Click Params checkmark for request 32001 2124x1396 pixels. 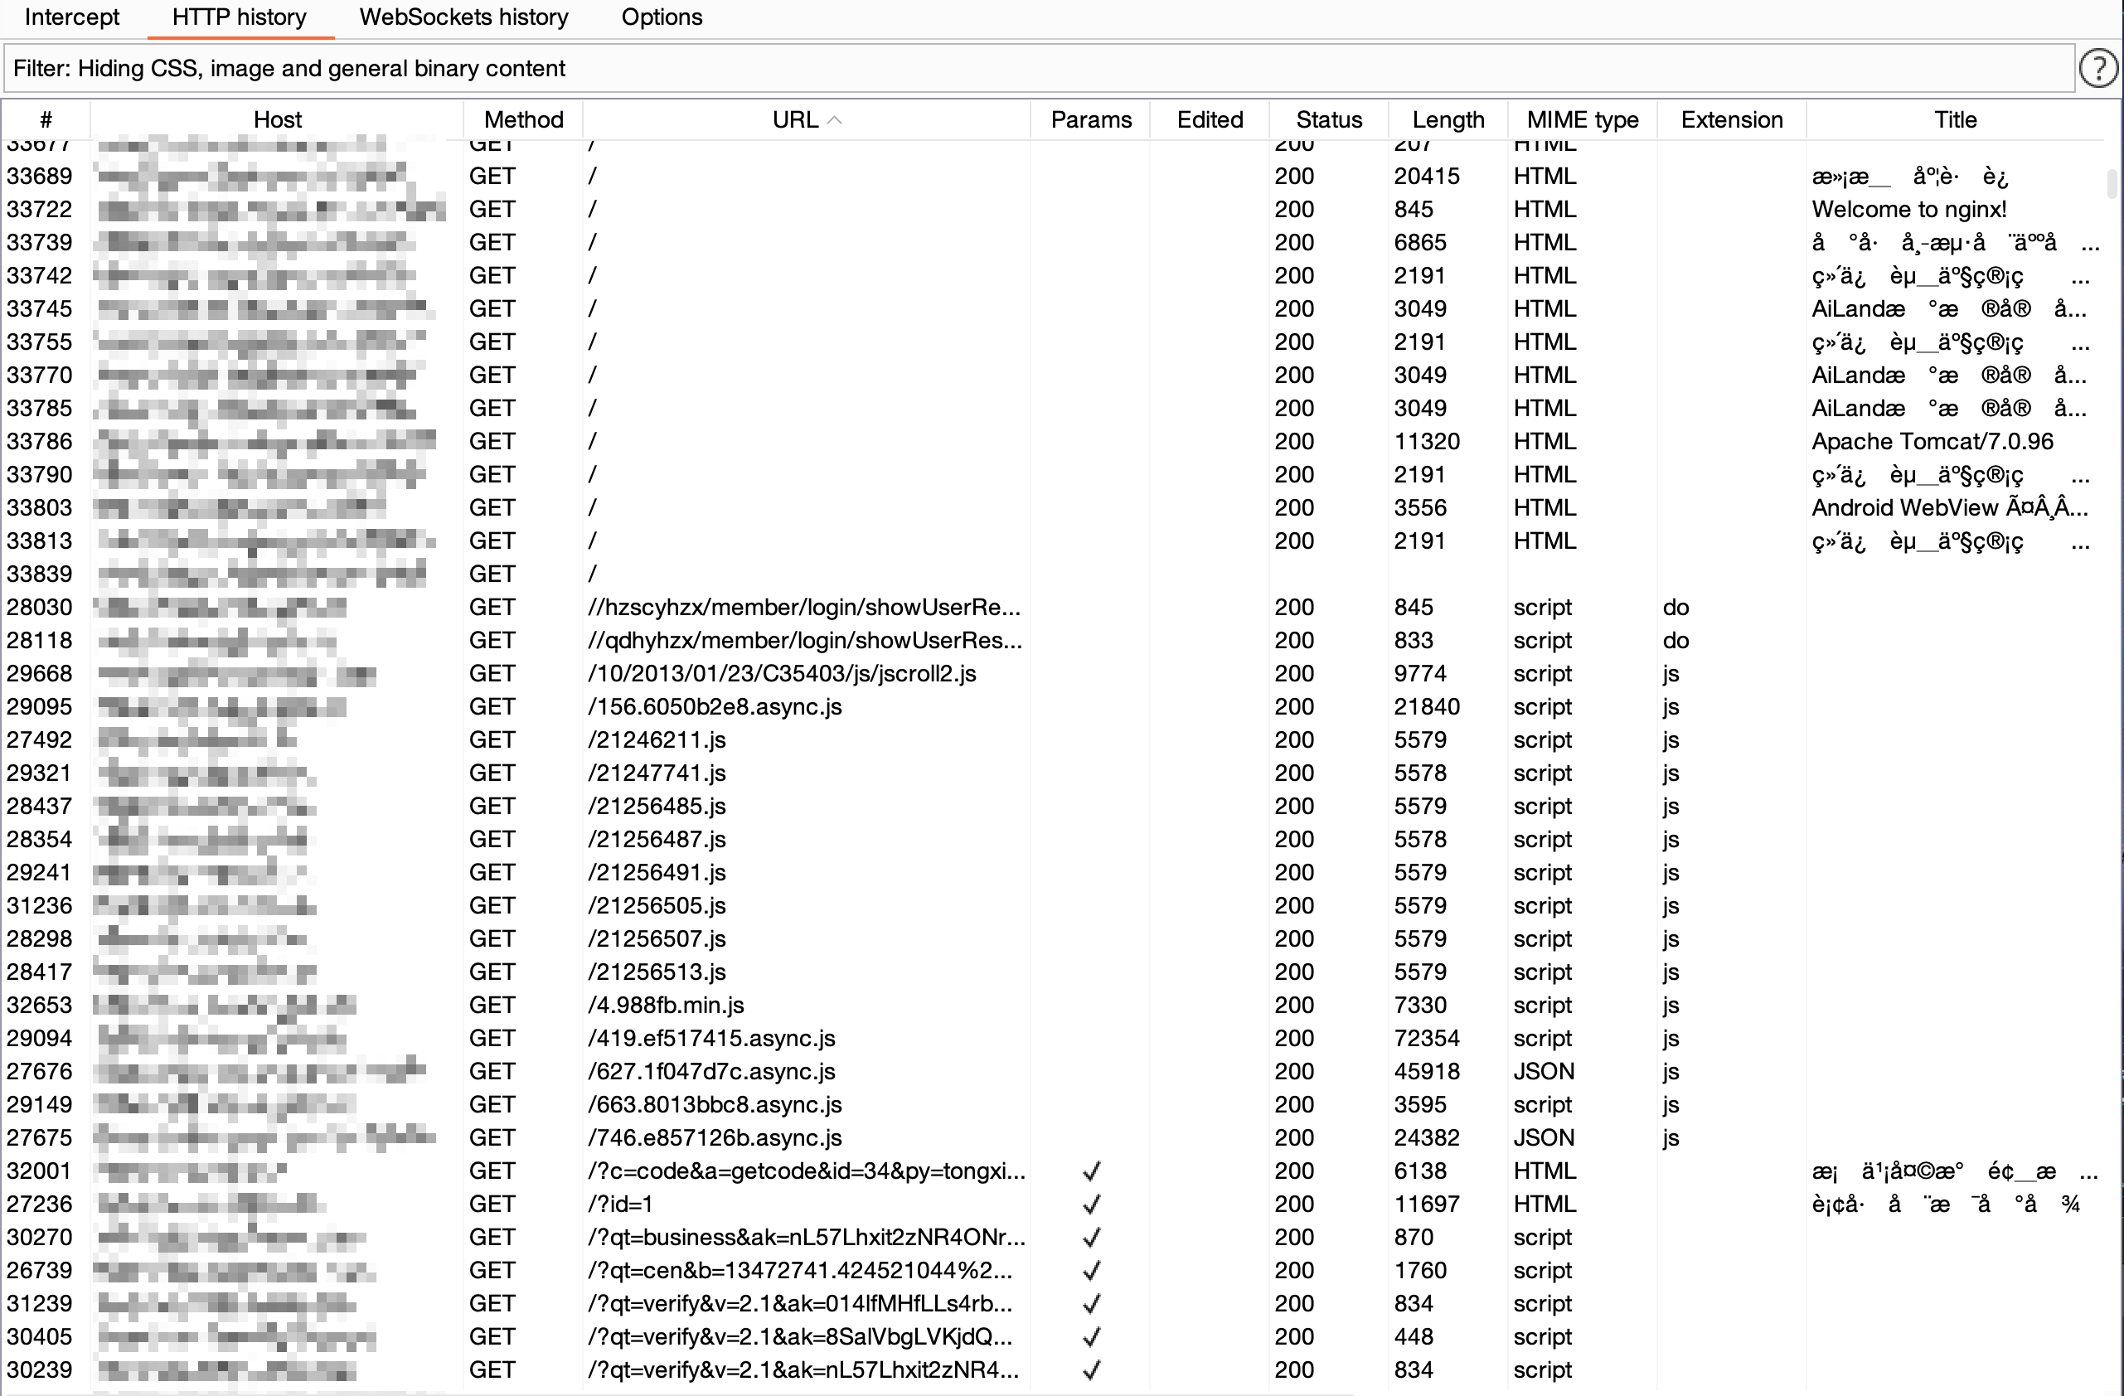1090,1171
